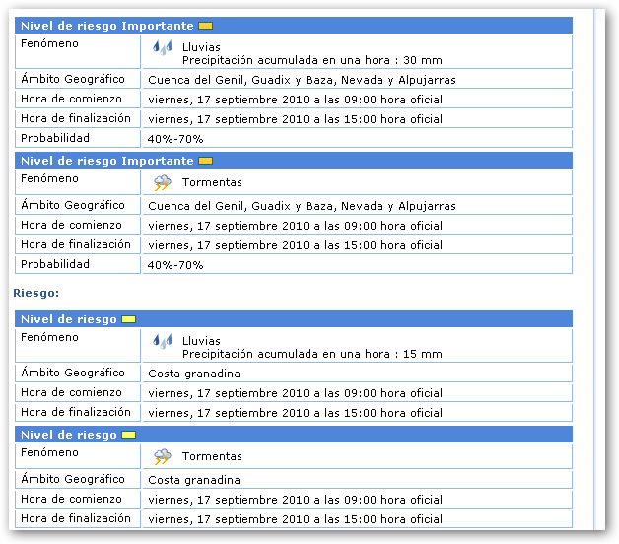The height and width of the screenshot is (544, 619).
Task: Click the 40%-70% probability in the Importante Lluvias alert
Action: click(x=175, y=139)
